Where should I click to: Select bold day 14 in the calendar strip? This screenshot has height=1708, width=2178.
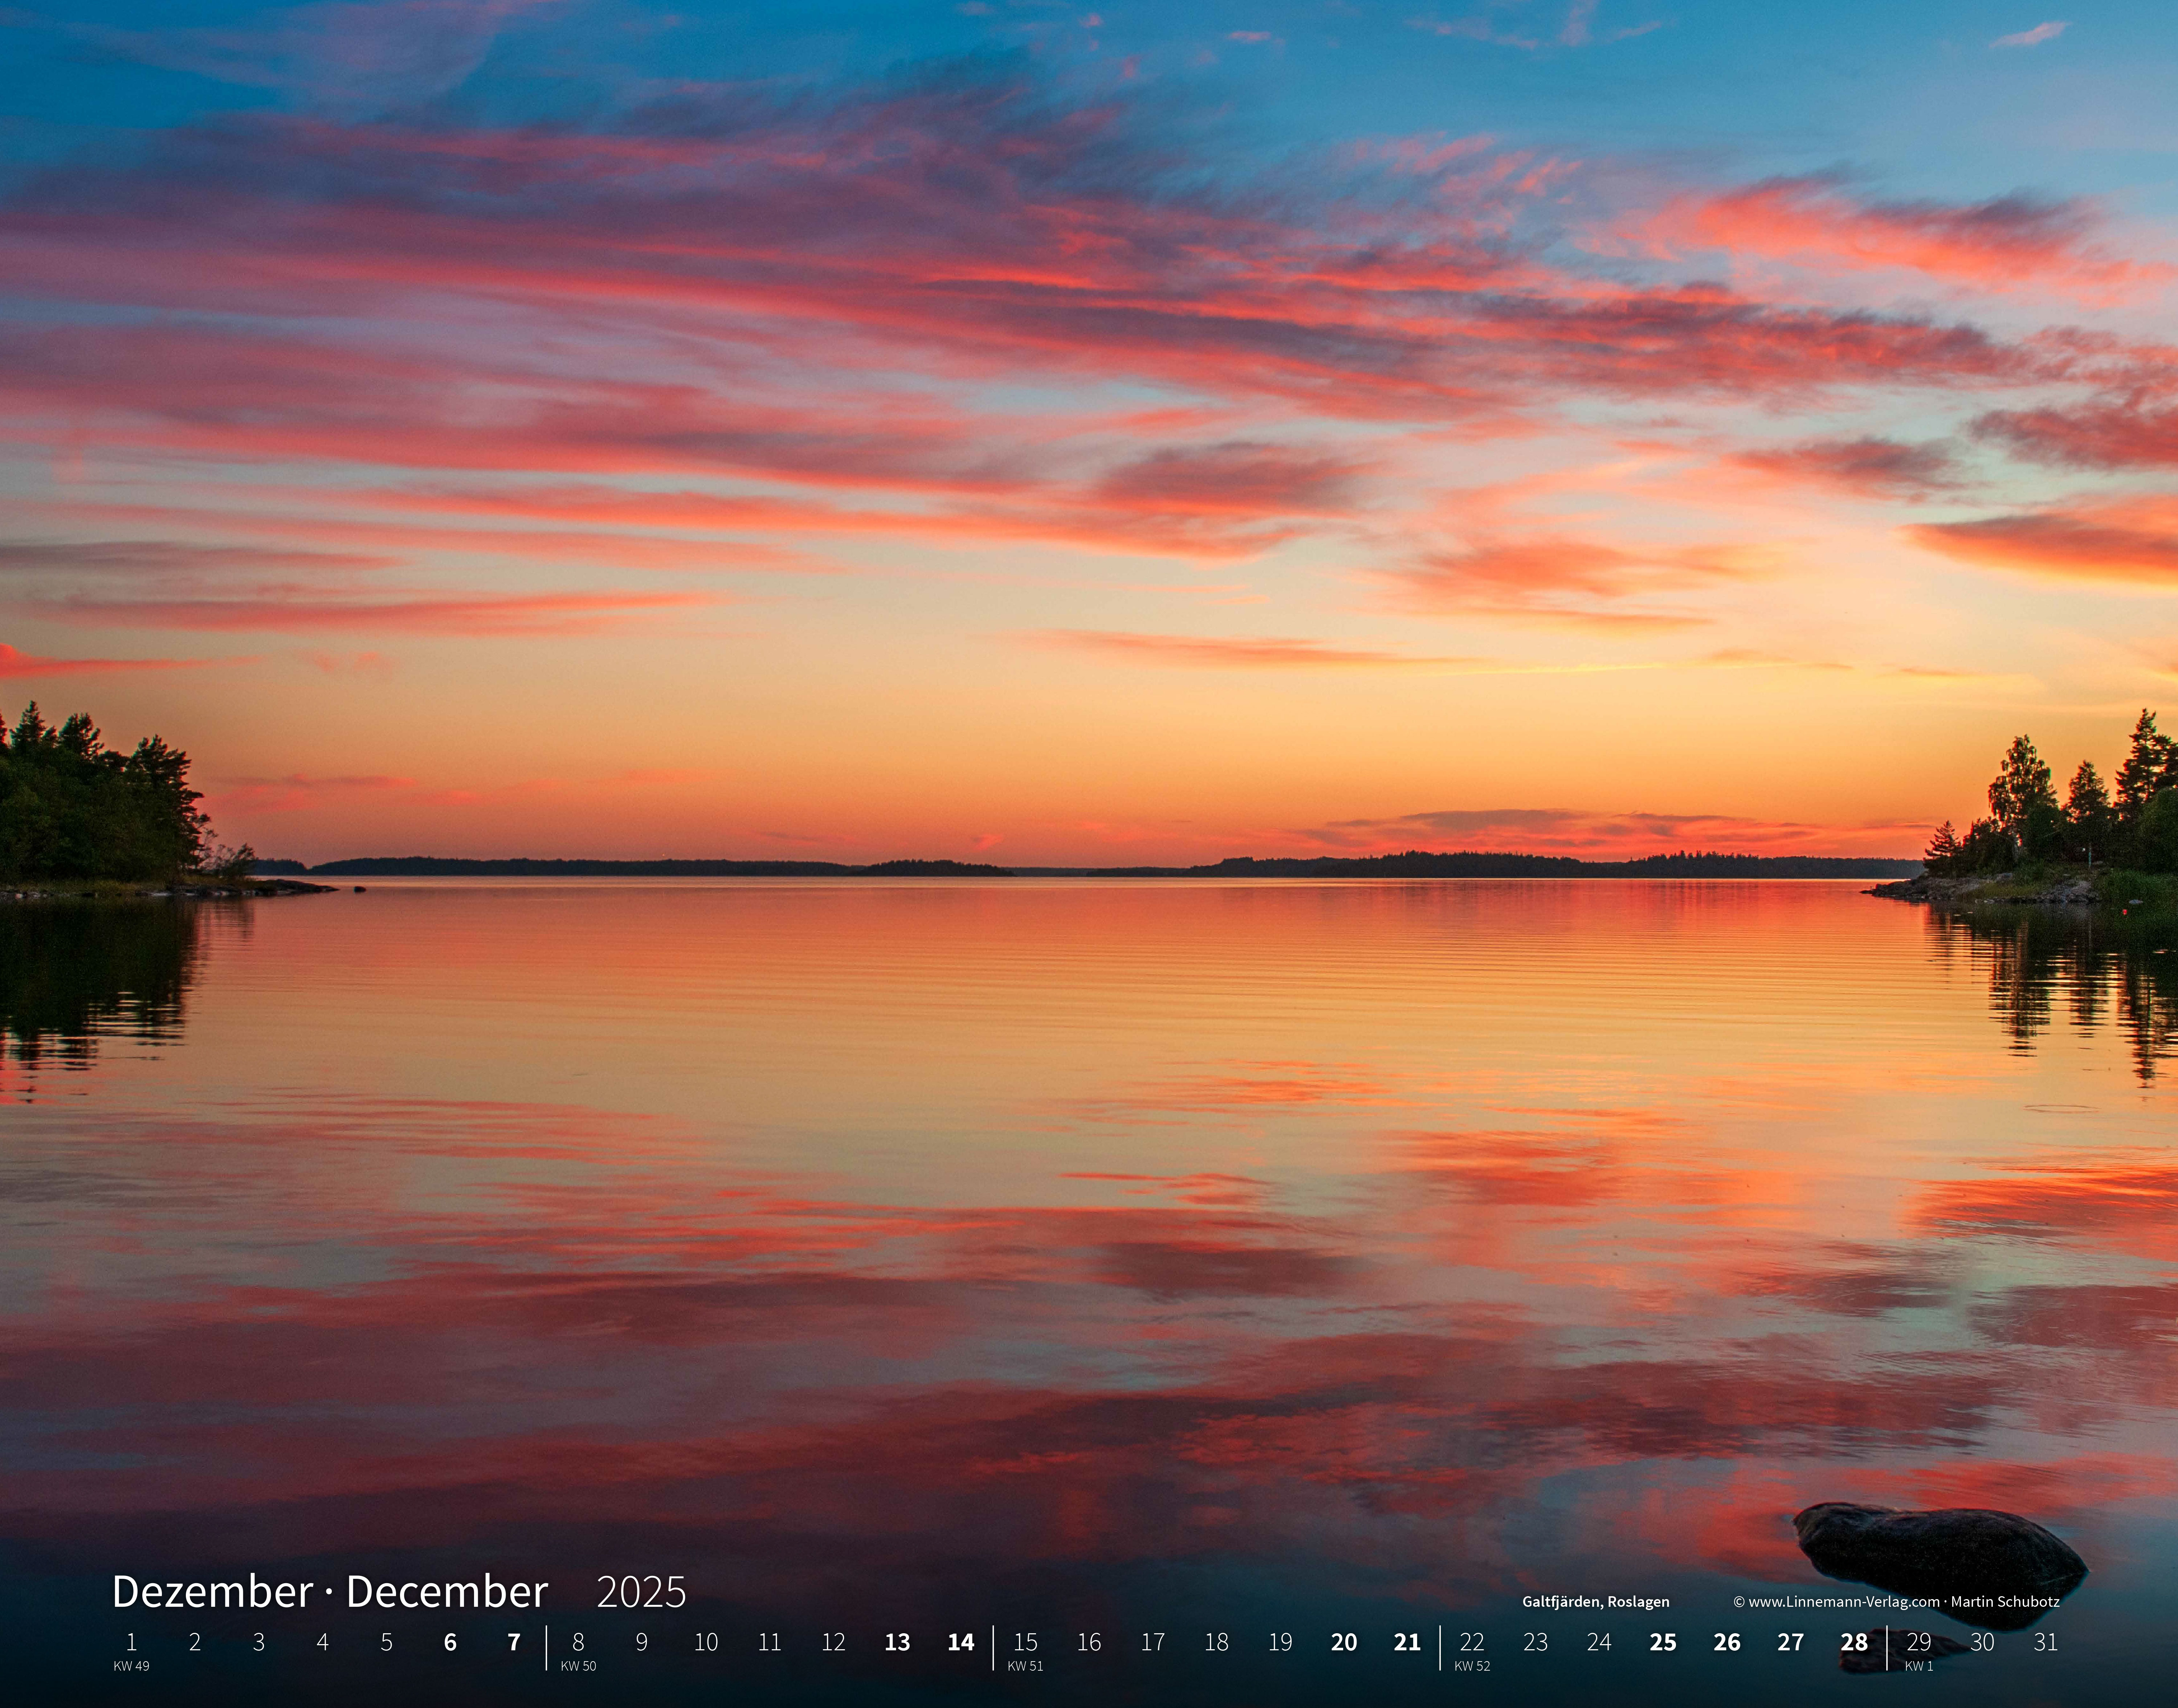pyautogui.click(x=962, y=1642)
